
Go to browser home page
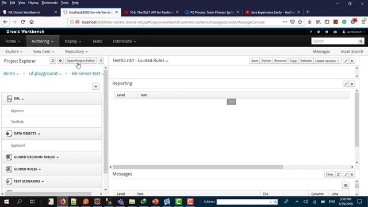(32, 22)
